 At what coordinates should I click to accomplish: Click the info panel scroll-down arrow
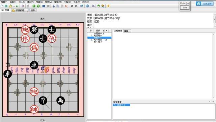(x=215, y=26)
